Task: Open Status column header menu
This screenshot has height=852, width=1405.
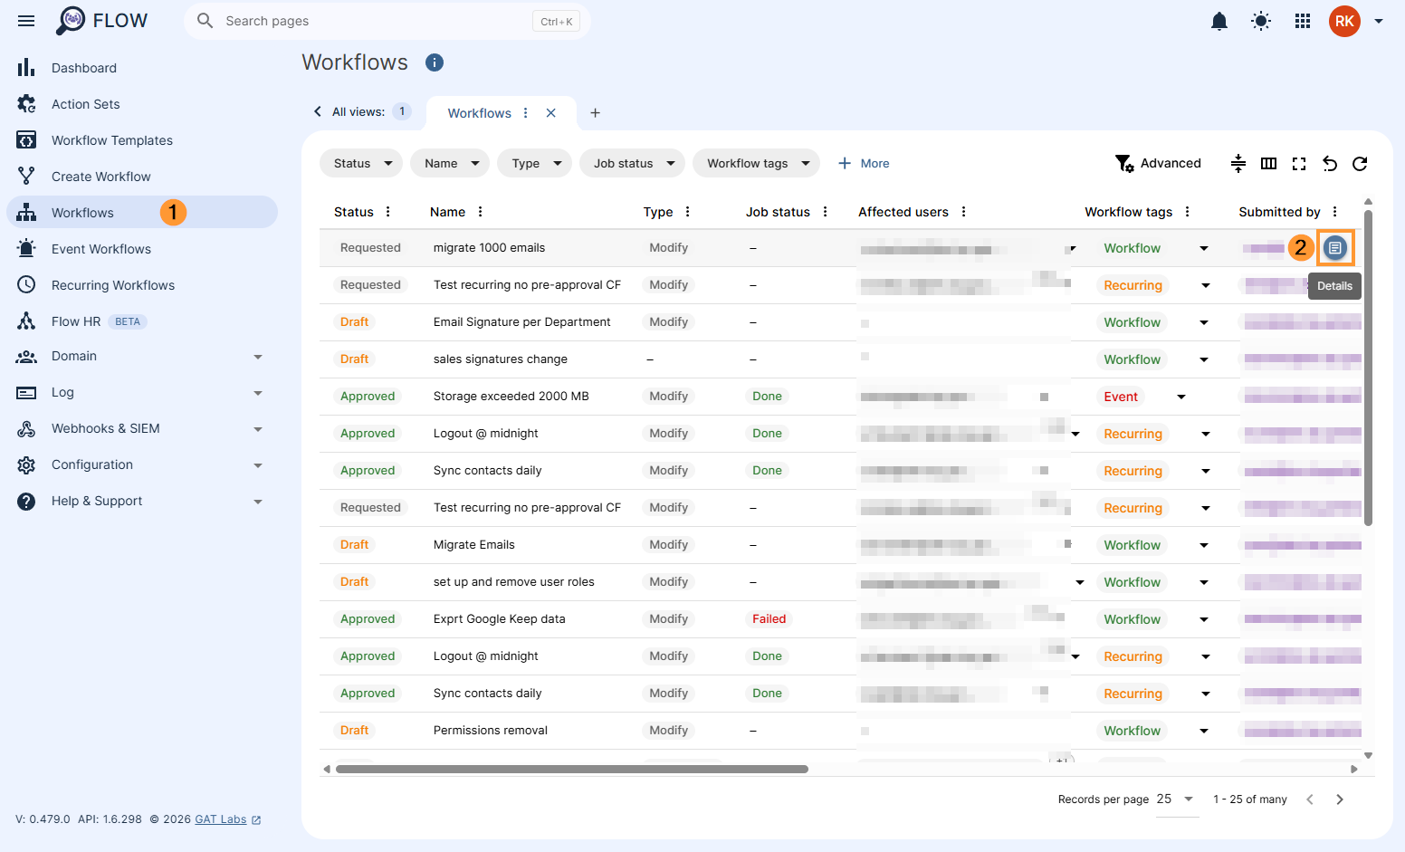Action: 387,212
